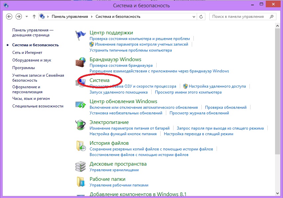
Task: Click Панель управления in the address bar
Action: click(x=70, y=17)
